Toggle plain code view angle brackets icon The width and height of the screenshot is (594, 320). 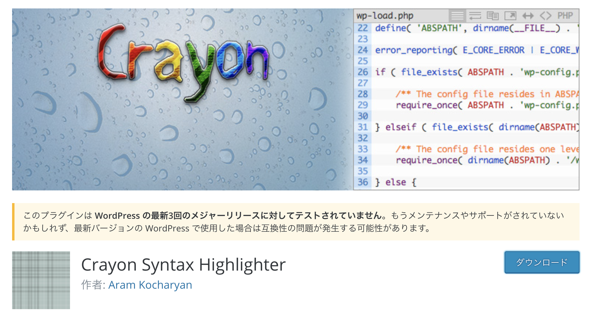point(545,16)
